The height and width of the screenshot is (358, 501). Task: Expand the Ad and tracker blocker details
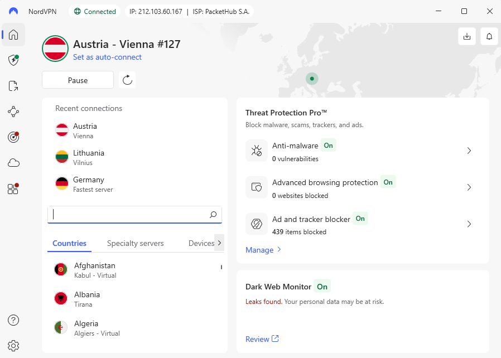469,224
